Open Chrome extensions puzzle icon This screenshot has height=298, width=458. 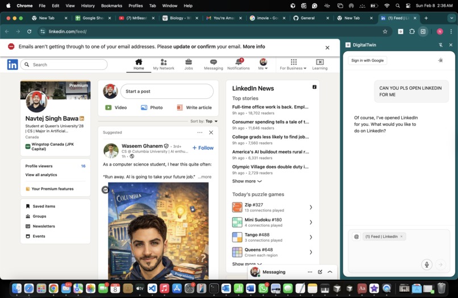coord(412,31)
